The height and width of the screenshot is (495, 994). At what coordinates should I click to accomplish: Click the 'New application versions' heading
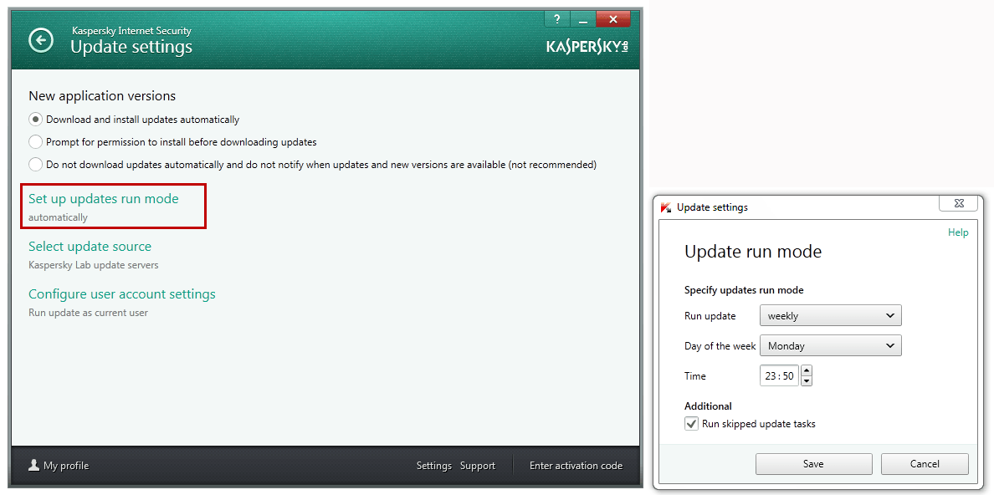pos(102,96)
